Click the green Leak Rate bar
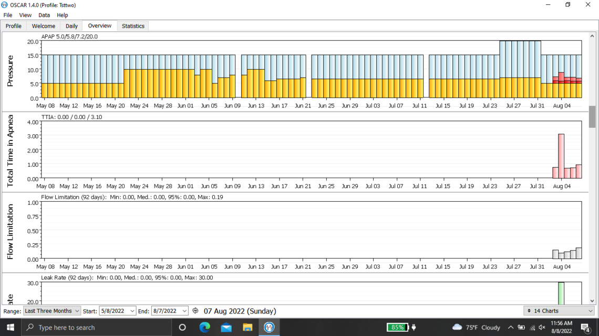The image size is (599, 336). pos(561,294)
